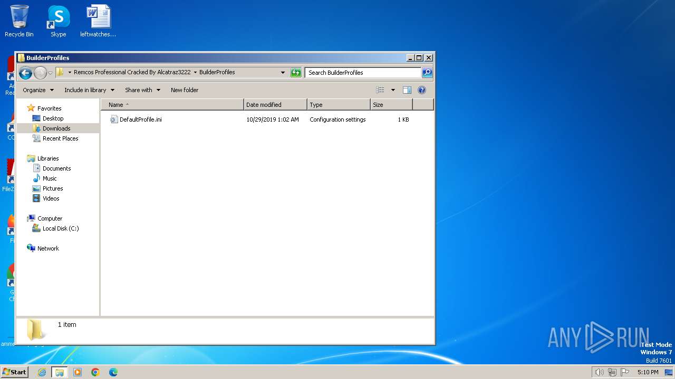Open Local Disk (C:)

(61, 228)
